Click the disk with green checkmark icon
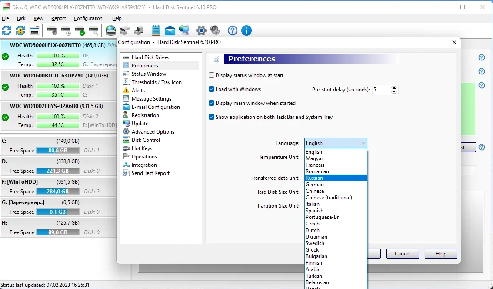 pyautogui.click(x=80, y=31)
